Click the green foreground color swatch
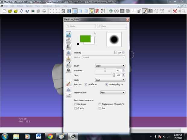 tap(85, 39)
